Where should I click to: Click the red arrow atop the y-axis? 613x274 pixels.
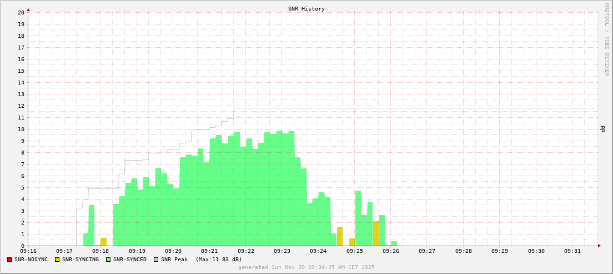click(x=28, y=9)
